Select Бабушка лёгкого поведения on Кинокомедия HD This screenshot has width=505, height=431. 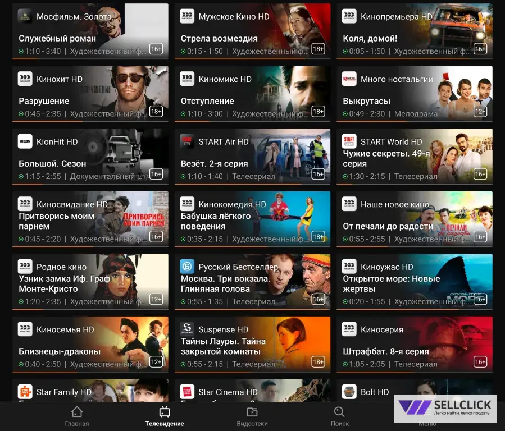[x=216, y=221]
